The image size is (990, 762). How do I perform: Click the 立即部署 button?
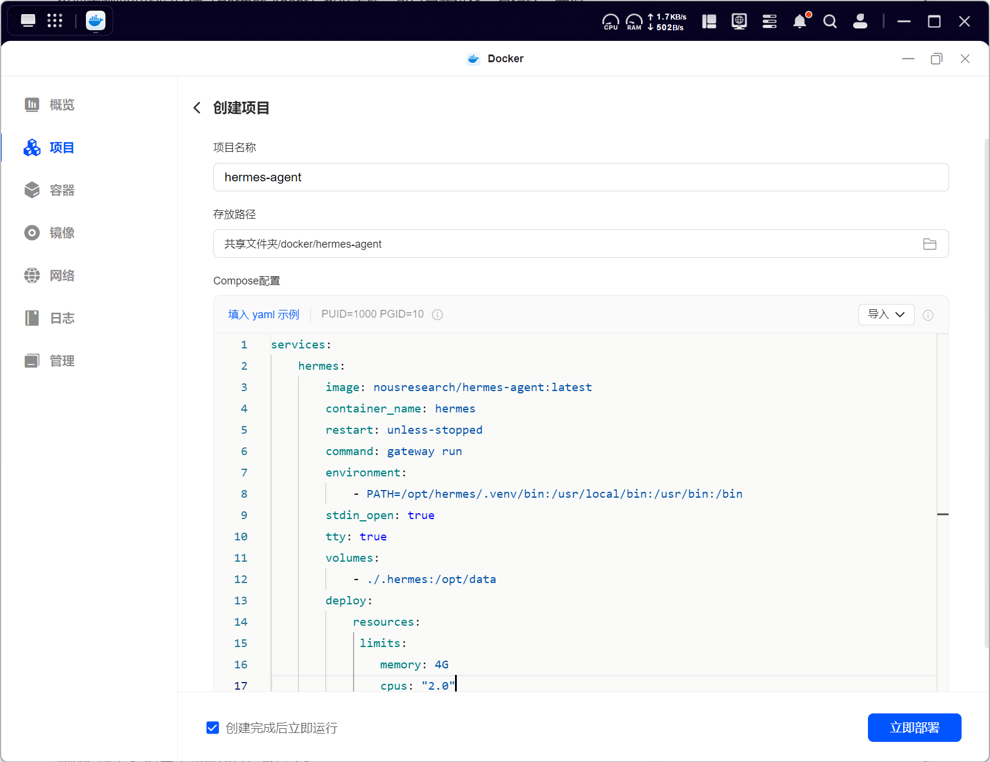pos(914,728)
